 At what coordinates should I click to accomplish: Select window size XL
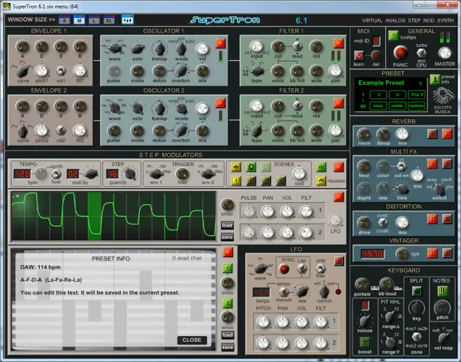click(x=109, y=20)
